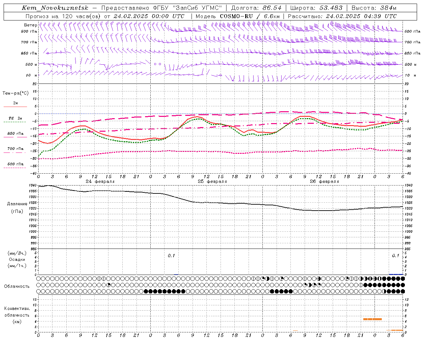Screen dimensions: 422x338
Task: Click the blue precipitation bar at the chart's end
Action: 396,274
